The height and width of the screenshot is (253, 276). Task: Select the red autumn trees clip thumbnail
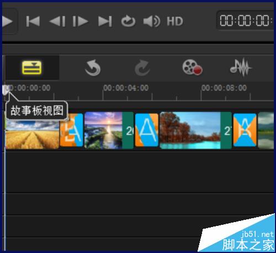tap(196, 130)
